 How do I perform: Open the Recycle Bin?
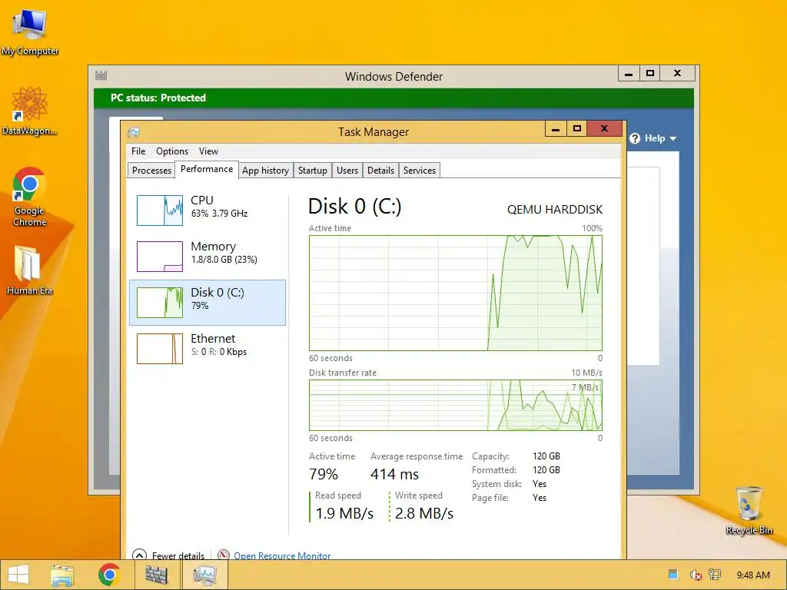click(749, 510)
